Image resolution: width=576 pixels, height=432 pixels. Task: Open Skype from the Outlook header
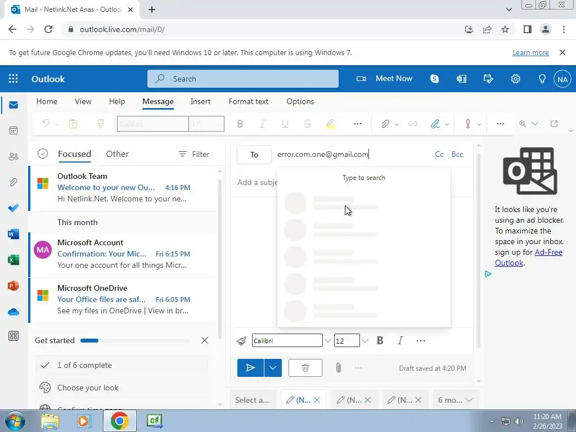point(435,79)
